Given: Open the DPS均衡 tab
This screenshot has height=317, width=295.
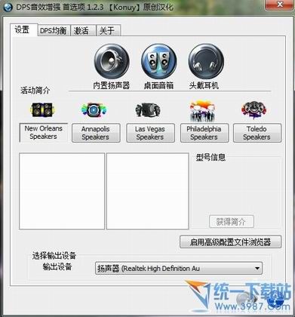Looking at the screenshot, I should 54,31.
